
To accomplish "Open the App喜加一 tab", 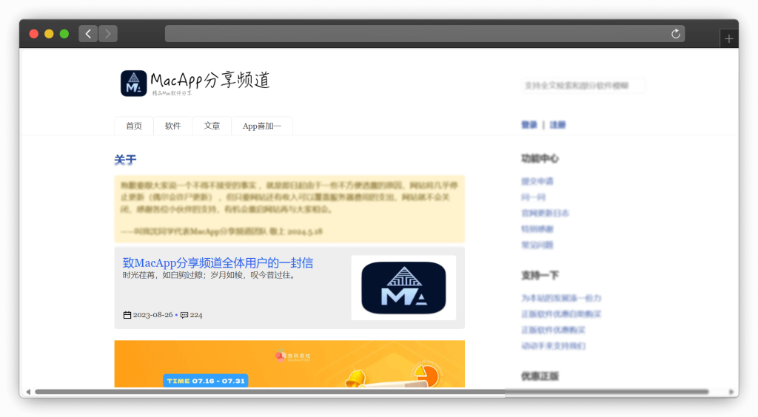I will click(x=262, y=126).
